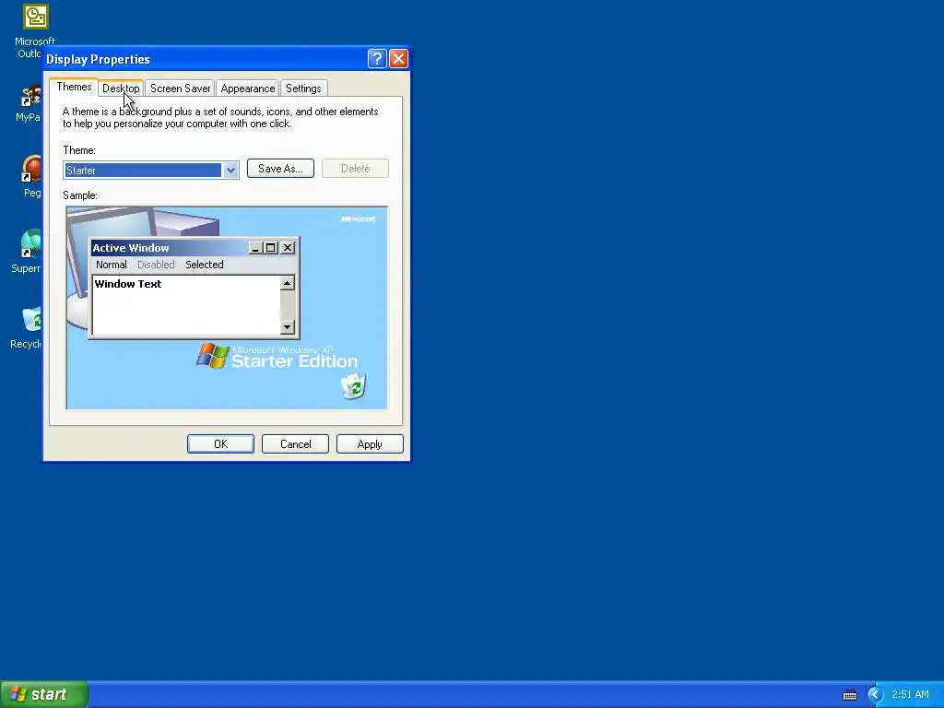Click the Save As... button

[x=280, y=169]
